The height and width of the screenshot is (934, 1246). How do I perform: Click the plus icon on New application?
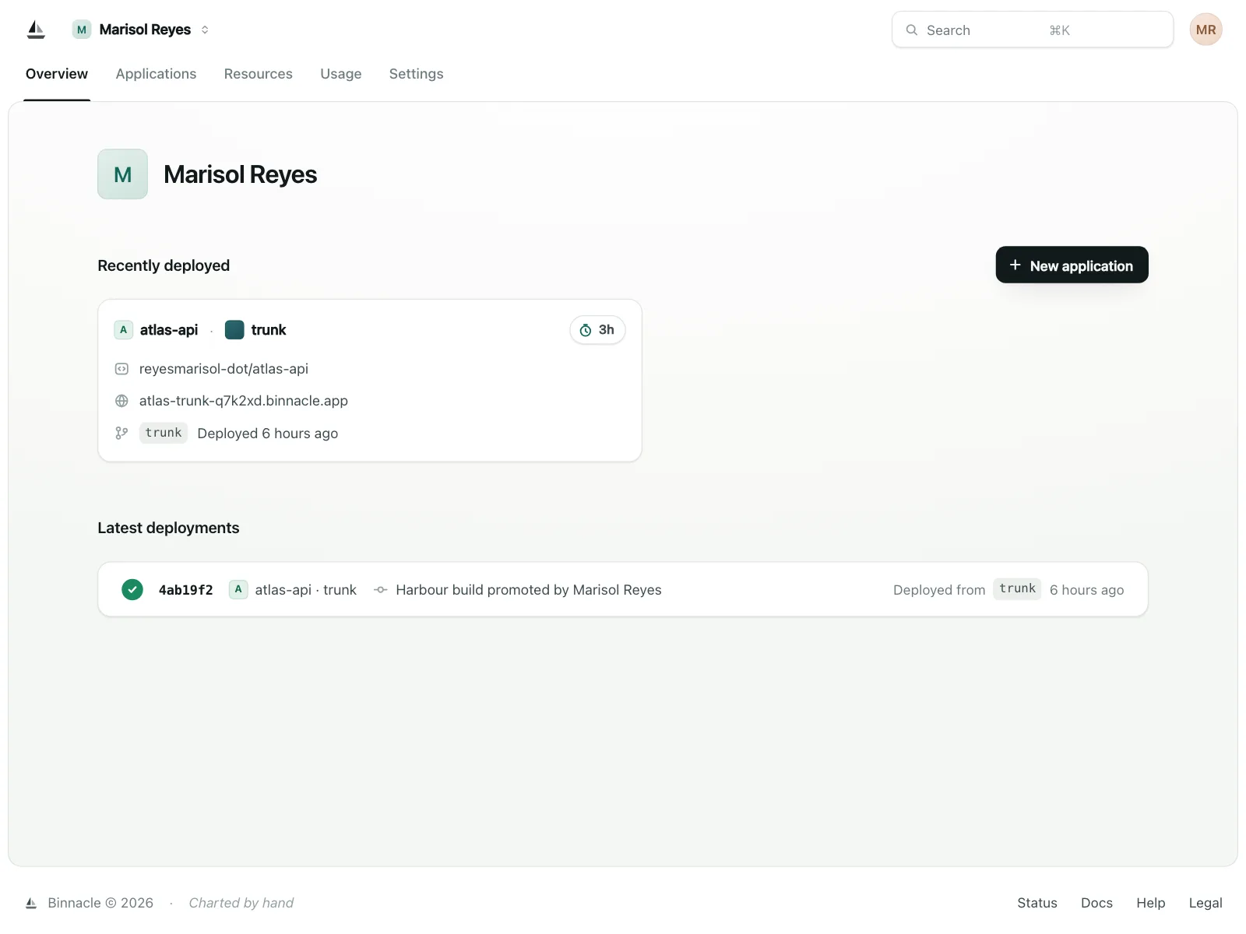[1015, 265]
